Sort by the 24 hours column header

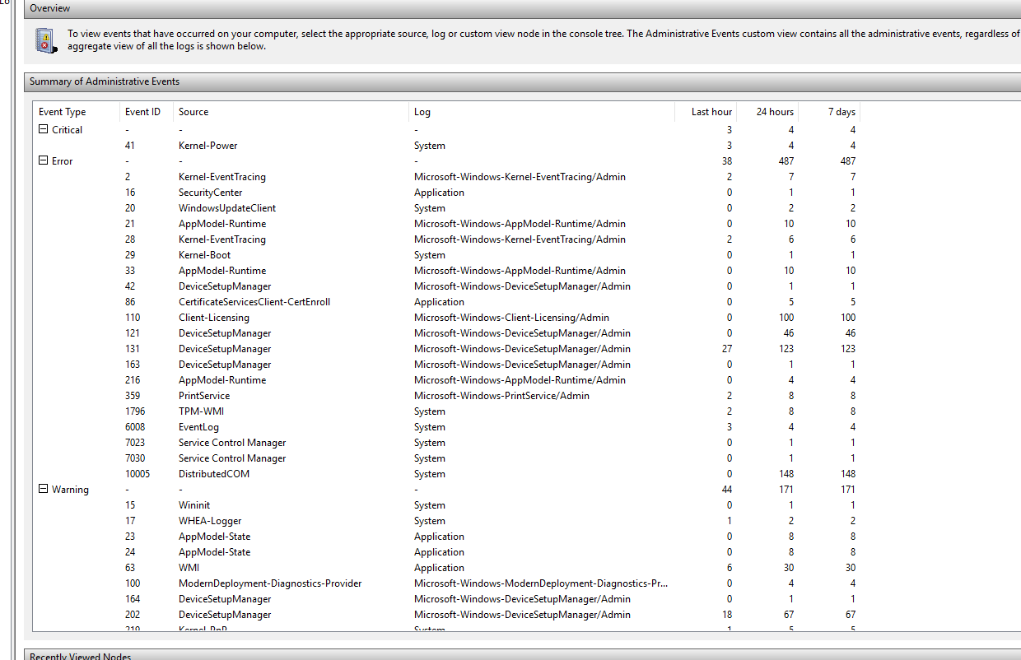coord(767,112)
